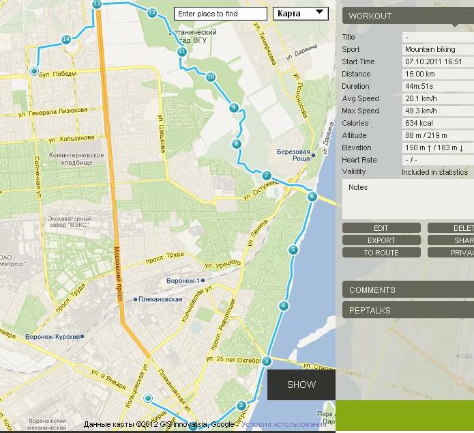Image resolution: width=474 pixels, height=433 pixels.
Task: Click kilometer marker 3 on the route
Action: (x=267, y=361)
